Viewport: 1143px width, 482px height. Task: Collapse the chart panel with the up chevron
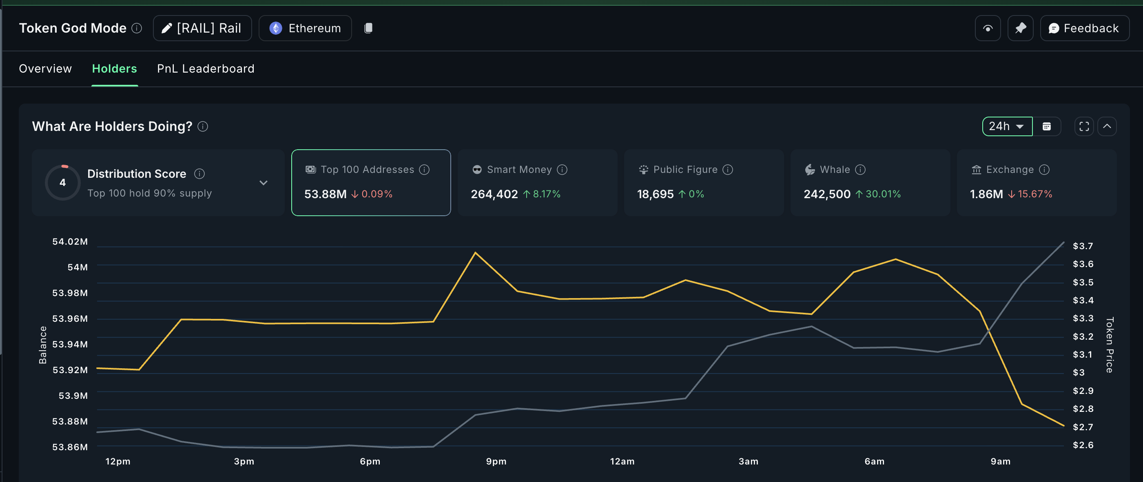pos(1108,126)
